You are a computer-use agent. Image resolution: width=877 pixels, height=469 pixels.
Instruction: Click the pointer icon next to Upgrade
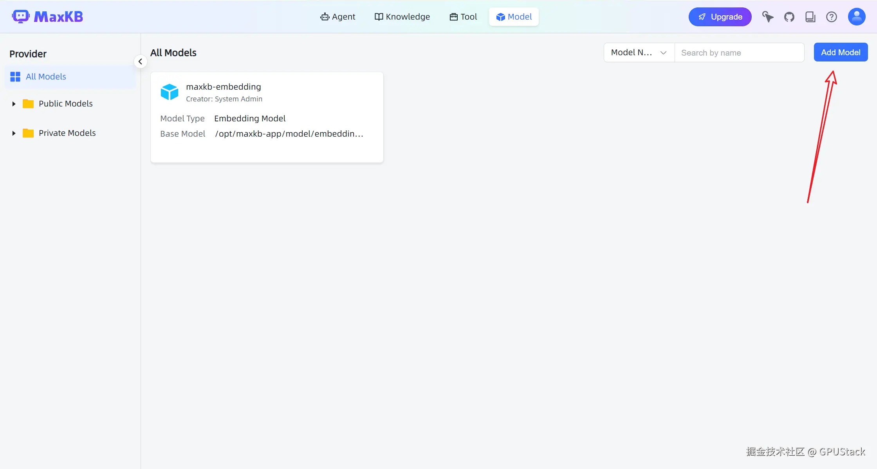767,17
